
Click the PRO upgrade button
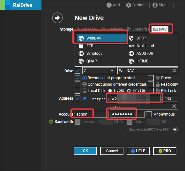[x=165, y=151]
